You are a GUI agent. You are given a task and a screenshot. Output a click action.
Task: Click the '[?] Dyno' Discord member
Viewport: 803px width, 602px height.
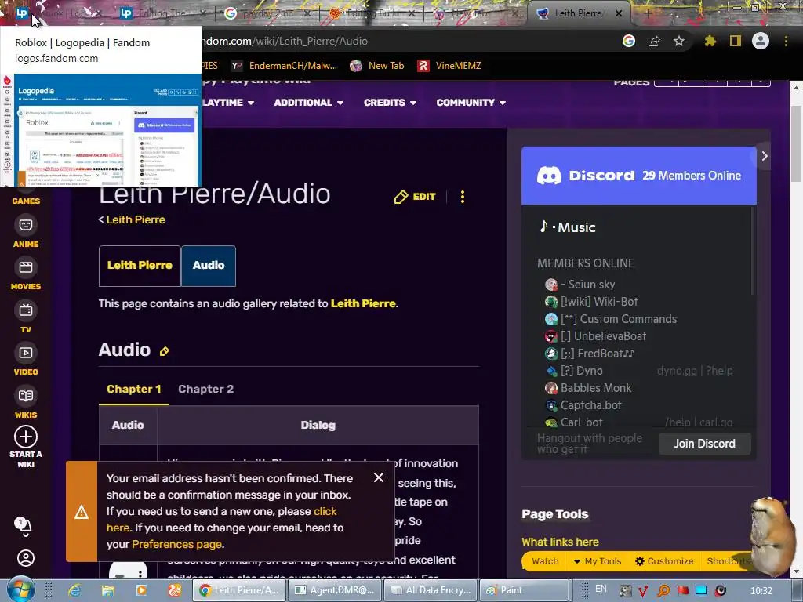(573, 371)
